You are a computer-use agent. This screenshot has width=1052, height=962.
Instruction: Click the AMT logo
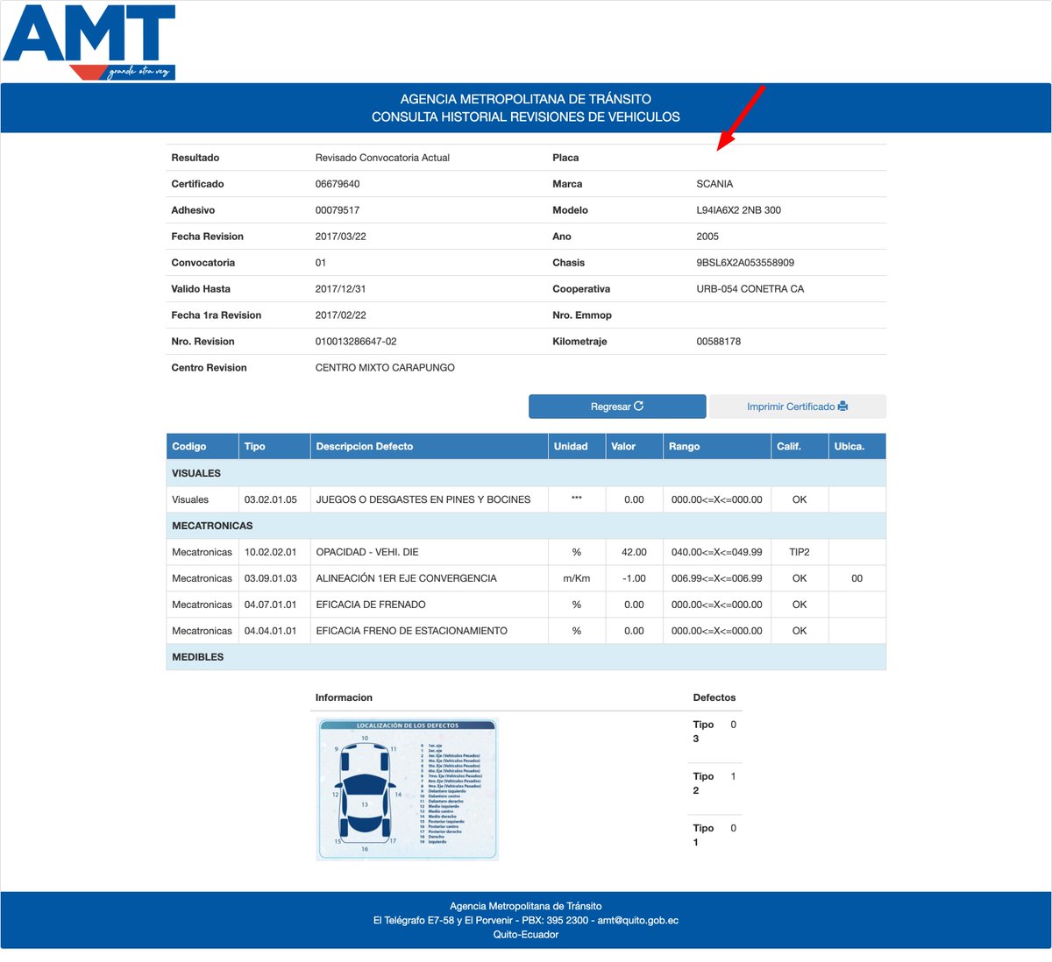click(89, 42)
